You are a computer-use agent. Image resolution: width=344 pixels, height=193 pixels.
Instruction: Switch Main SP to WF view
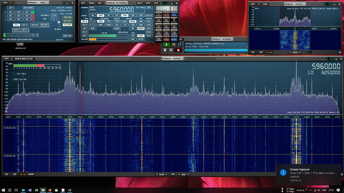coord(15,175)
